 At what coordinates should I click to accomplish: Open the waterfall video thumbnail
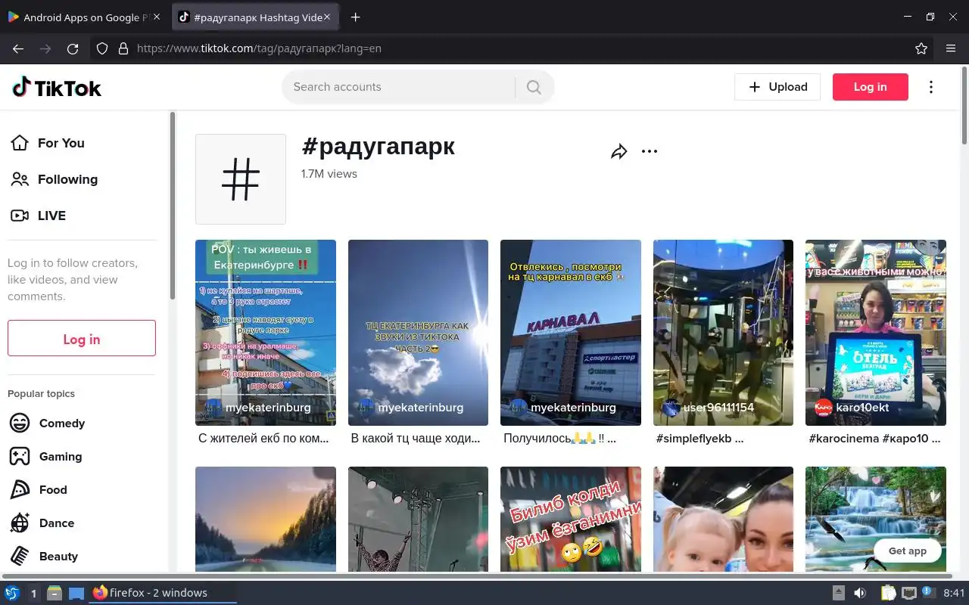[x=876, y=519]
